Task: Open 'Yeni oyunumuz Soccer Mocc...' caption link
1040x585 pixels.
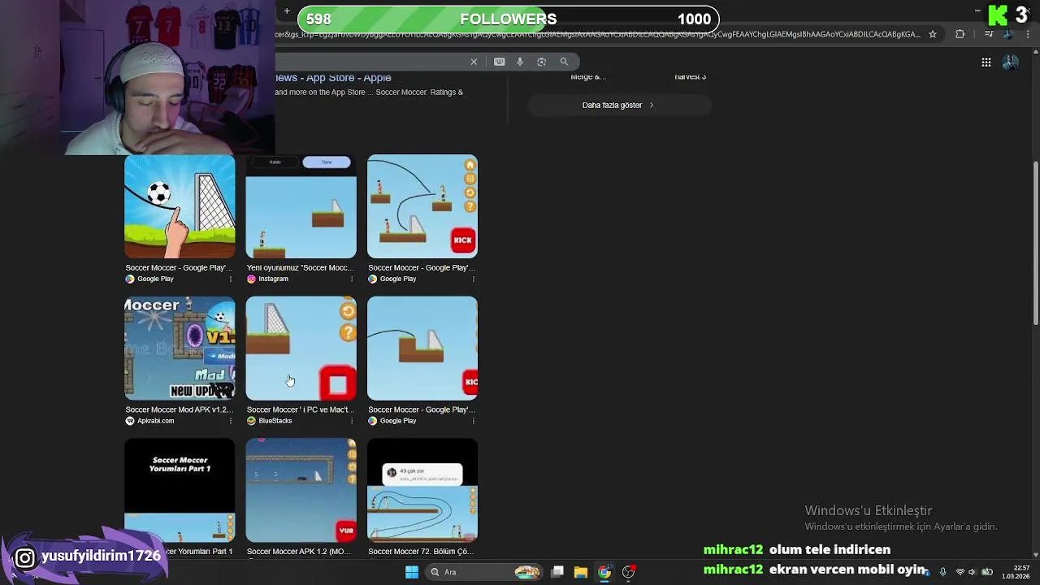Action: click(301, 267)
